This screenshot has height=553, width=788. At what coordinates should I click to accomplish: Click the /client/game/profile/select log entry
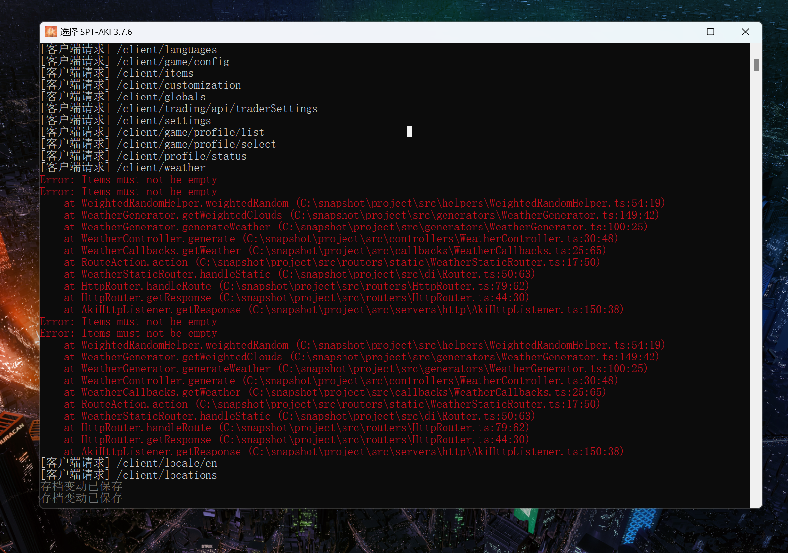click(x=196, y=144)
